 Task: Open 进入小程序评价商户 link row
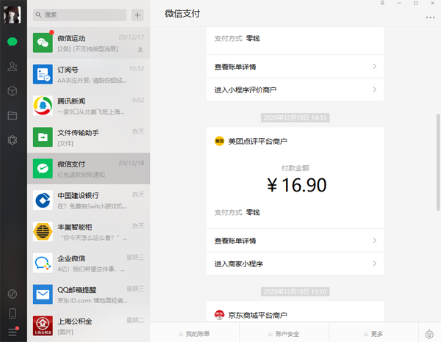coord(295,90)
